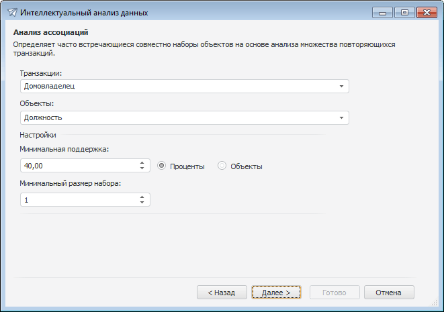Go back with the Назад button
The width and height of the screenshot is (444, 312).
point(221,293)
